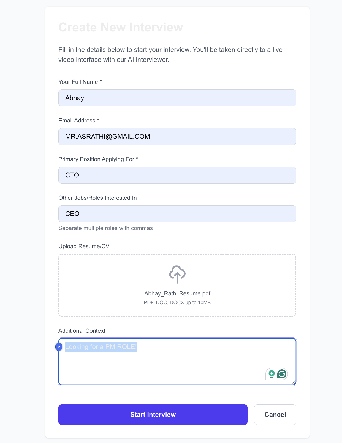Click the "Primary Position Applying For" label

(x=96, y=159)
